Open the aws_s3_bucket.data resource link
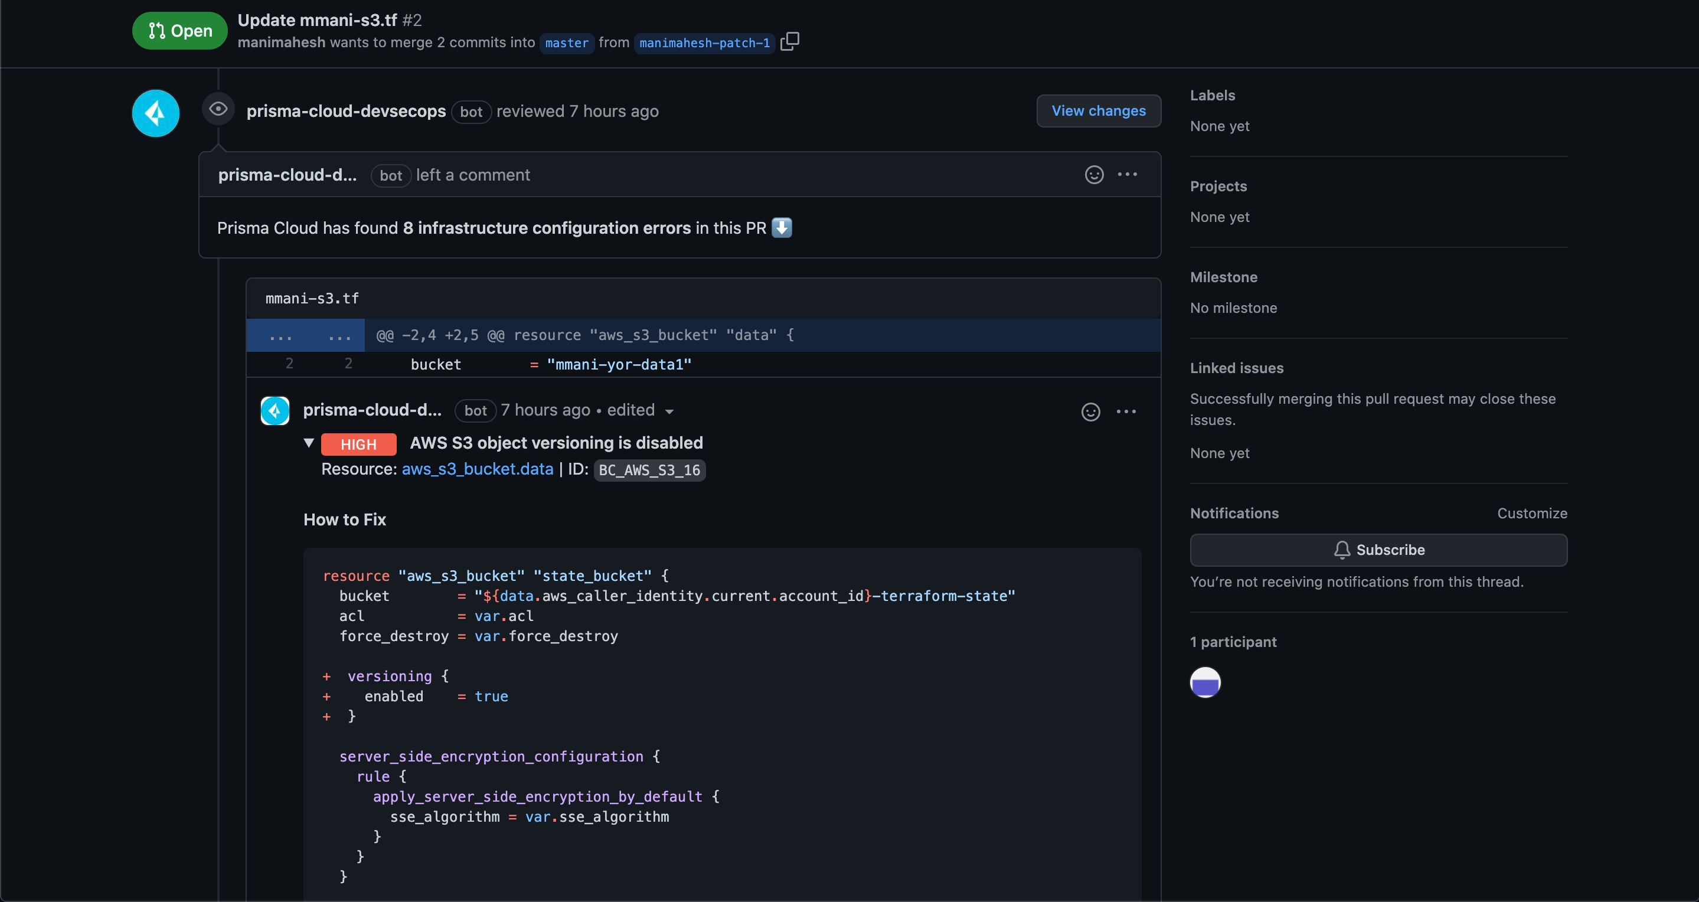This screenshot has height=902, width=1699. coord(477,469)
